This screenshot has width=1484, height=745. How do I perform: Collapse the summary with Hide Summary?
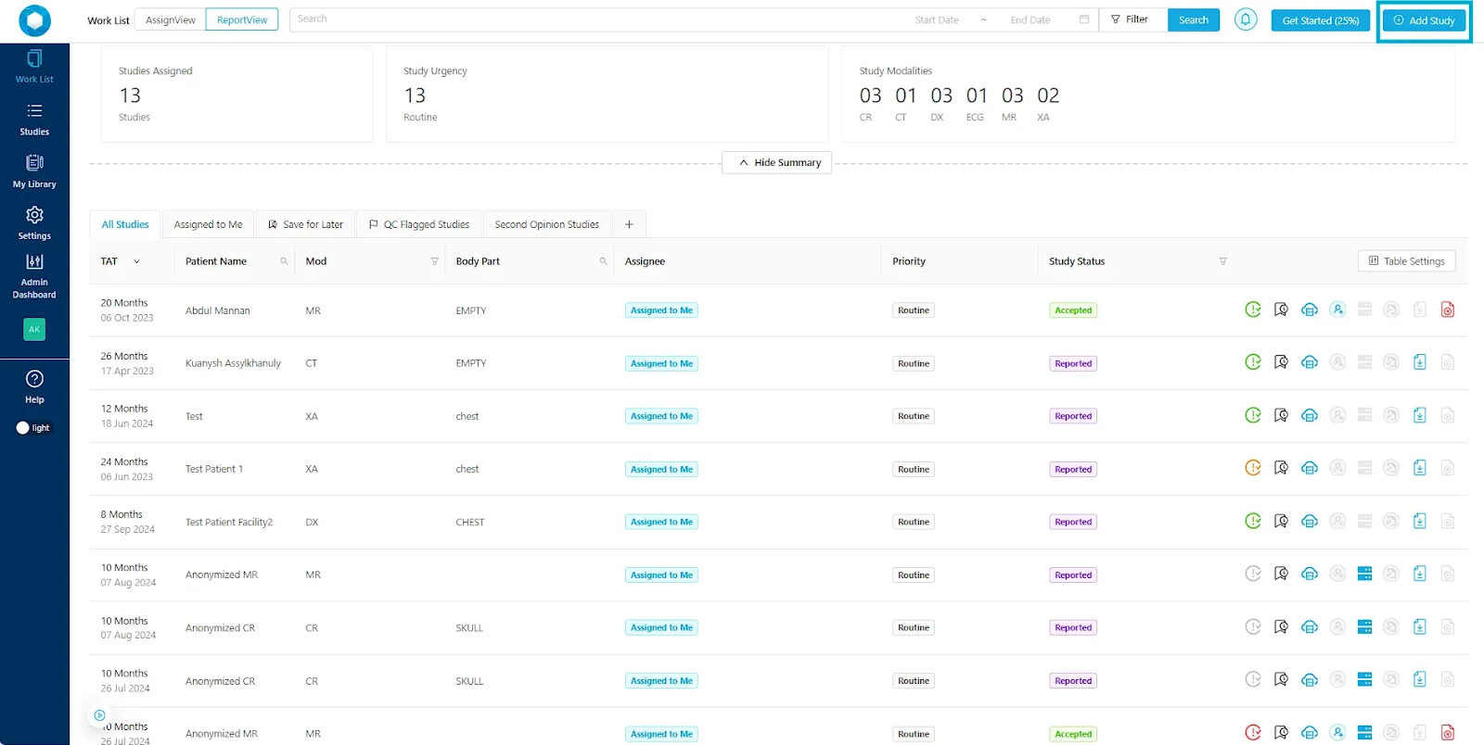pyautogui.click(x=777, y=162)
